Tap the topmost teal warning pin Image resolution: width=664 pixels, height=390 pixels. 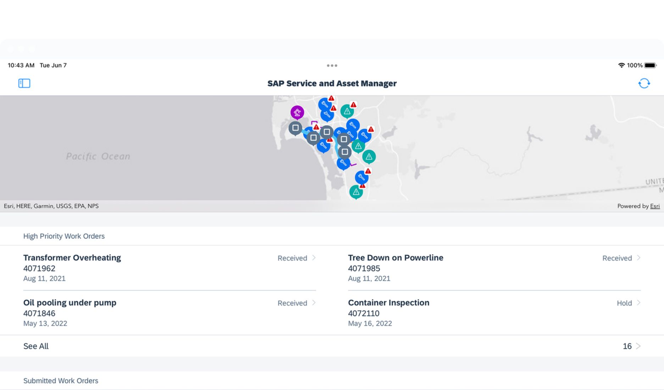(x=347, y=111)
